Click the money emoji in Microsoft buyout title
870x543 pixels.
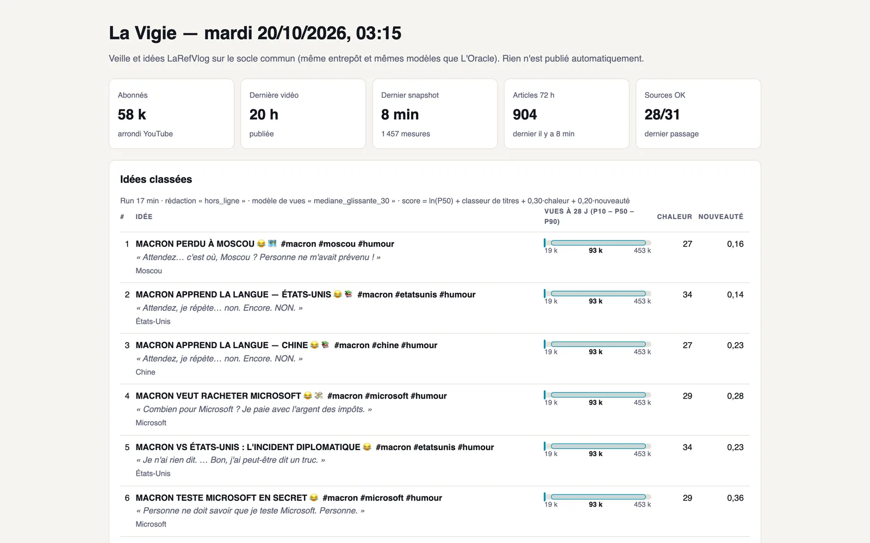[x=319, y=396]
